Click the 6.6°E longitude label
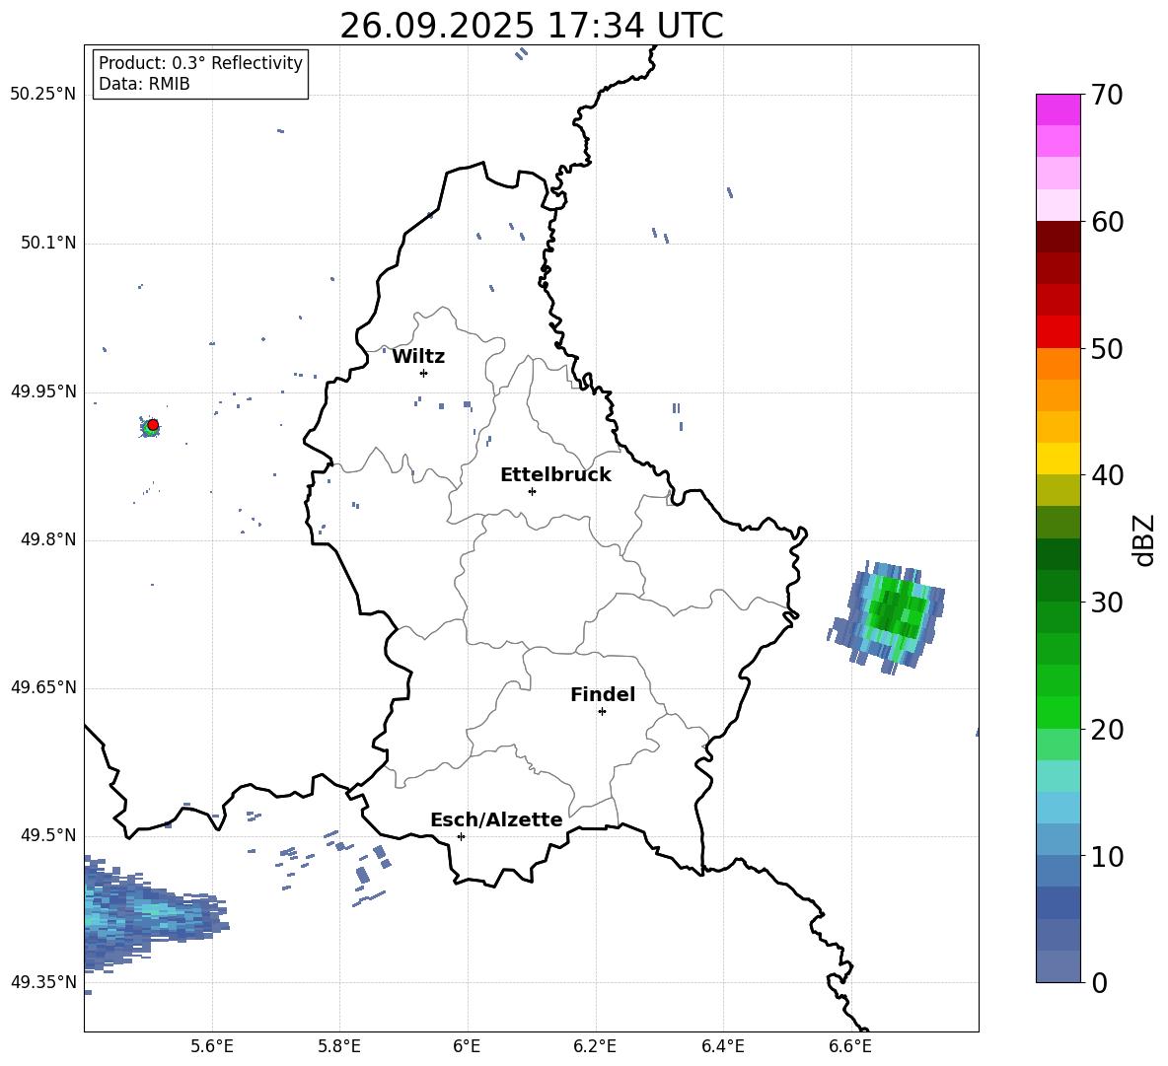The width and height of the screenshot is (1168, 1066). [850, 1046]
